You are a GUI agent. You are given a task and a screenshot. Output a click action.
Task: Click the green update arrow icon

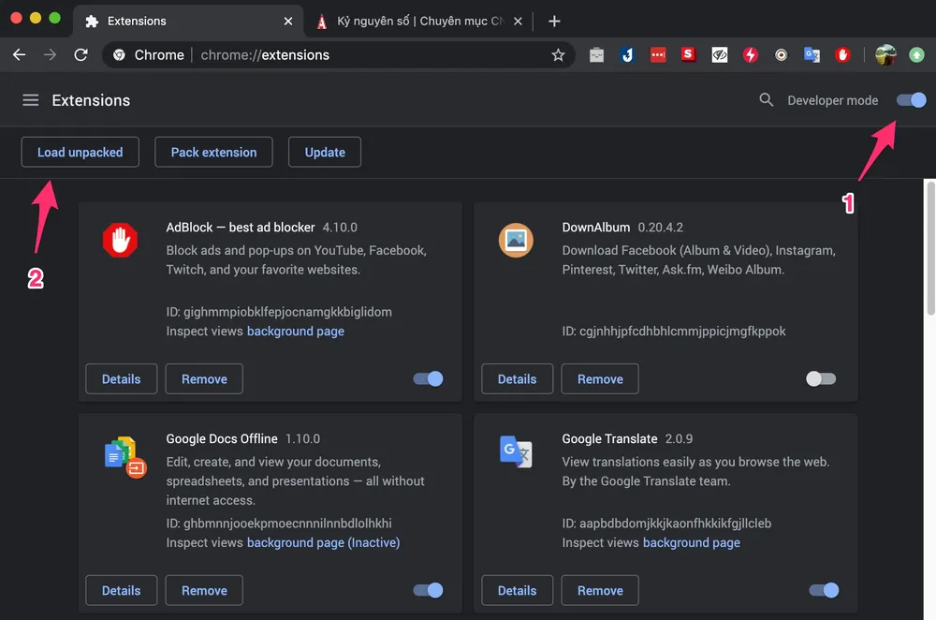pos(915,55)
